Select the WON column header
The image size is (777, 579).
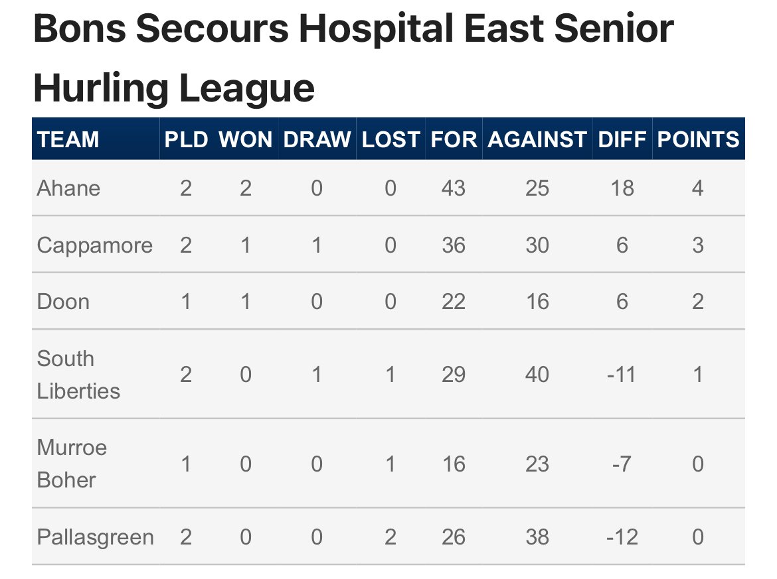click(x=245, y=139)
